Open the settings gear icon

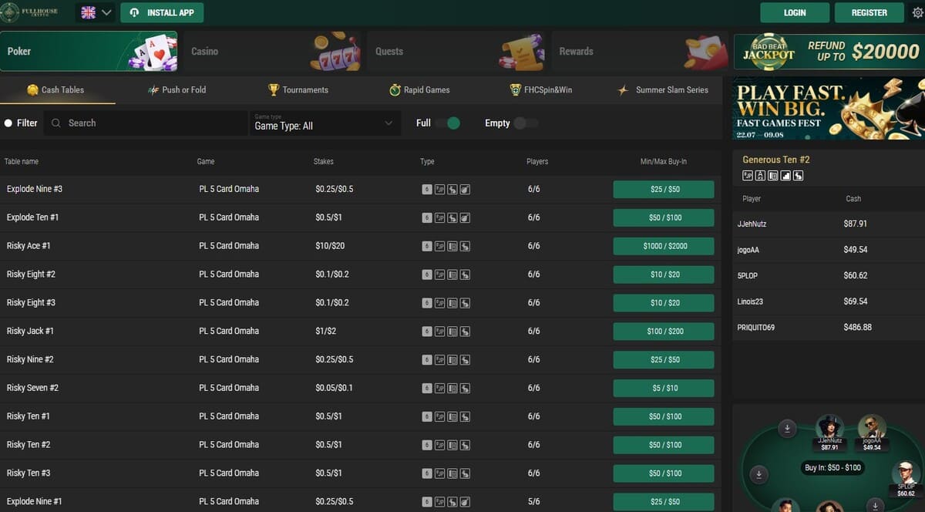pos(917,12)
